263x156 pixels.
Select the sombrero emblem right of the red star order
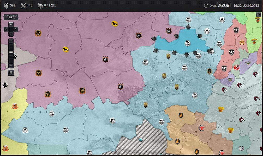tap(254, 41)
